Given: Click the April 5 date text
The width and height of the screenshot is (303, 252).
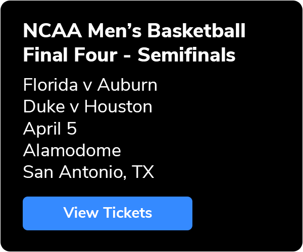Looking at the screenshot, I should 50,129.
